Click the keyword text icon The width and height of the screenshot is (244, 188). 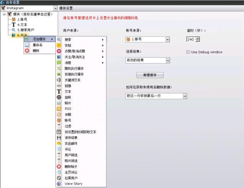[59, 80]
